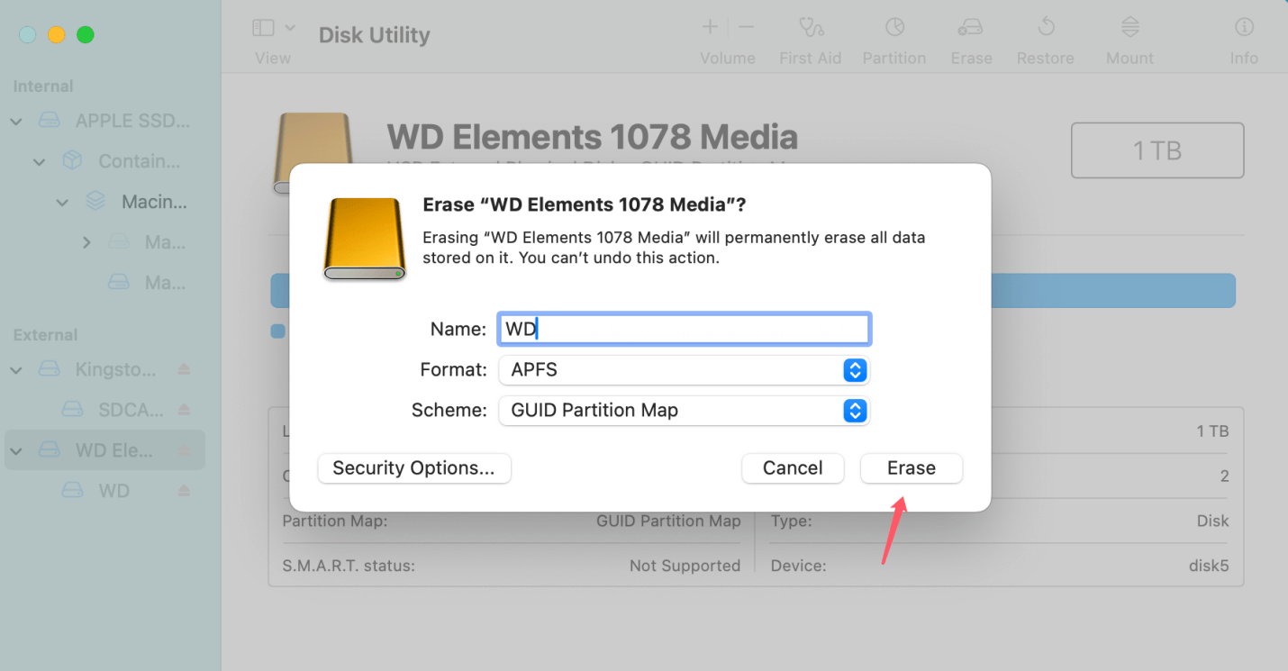The image size is (1288, 671).
Task: Click the Erase icon in the toolbar
Action: click(x=971, y=36)
